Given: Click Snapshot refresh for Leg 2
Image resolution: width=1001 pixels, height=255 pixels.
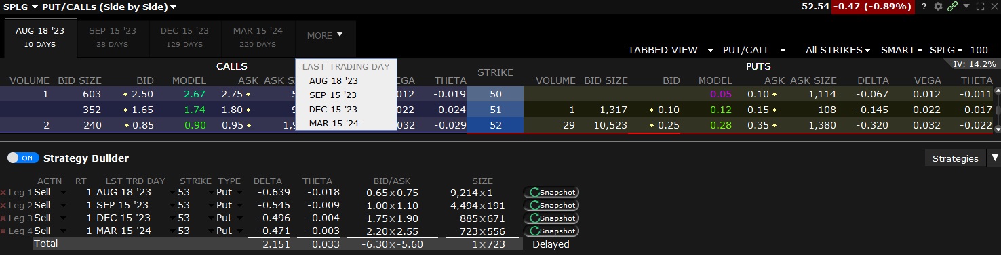Looking at the screenshot, I should pos(551,206).
